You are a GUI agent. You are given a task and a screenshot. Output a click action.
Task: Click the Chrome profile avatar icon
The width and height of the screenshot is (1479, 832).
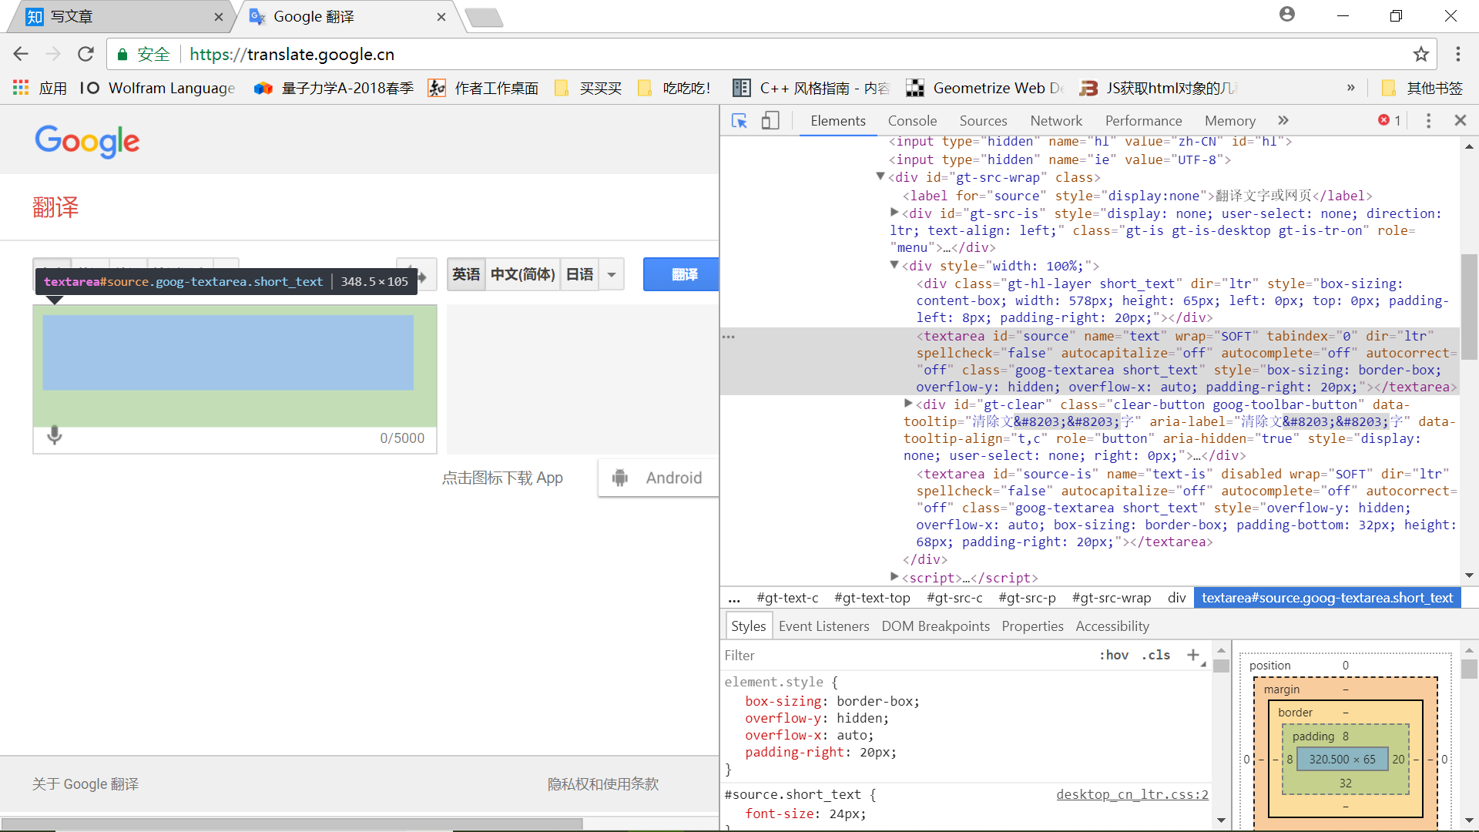[1286, 14]
